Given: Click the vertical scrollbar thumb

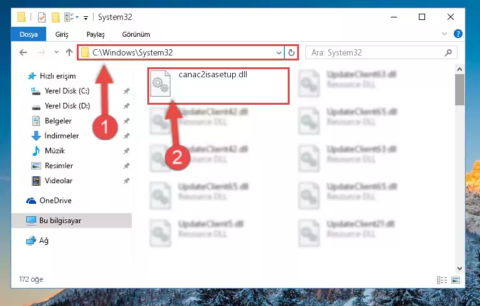Looking at the screenshot, I should [459, 90].
